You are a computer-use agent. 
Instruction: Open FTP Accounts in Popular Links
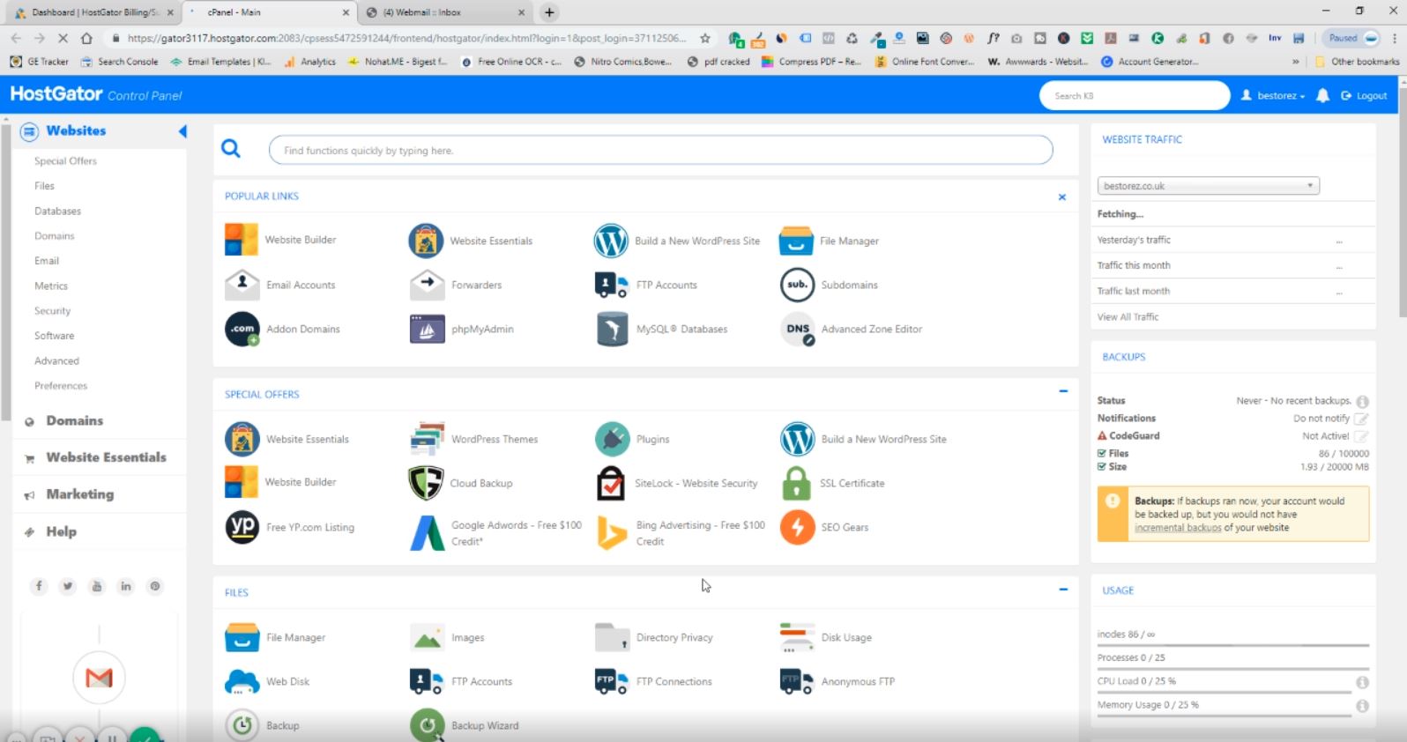pyautogui.click(x=646, y=285)
